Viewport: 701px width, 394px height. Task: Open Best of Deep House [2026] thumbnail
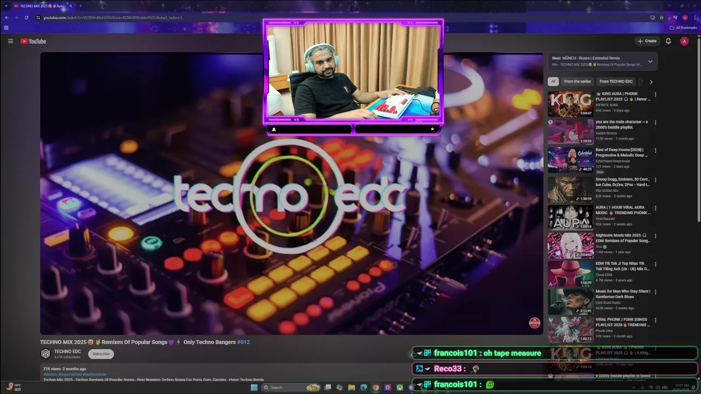pyautogui.click(x=571, y=160)
